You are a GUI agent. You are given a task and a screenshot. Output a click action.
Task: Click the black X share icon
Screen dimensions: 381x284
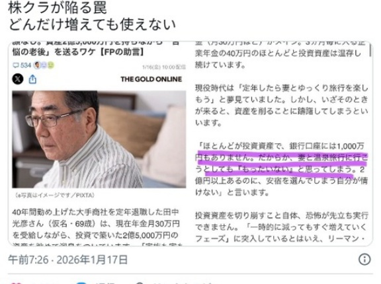click(18, 79)
